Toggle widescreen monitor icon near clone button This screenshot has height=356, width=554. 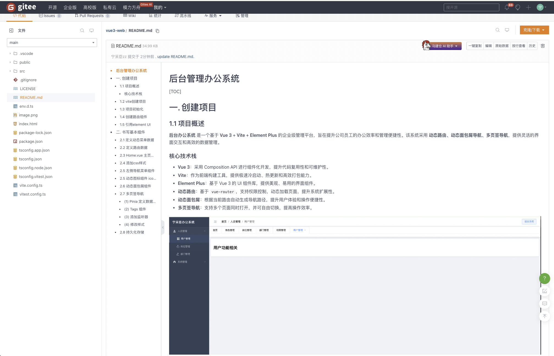click(507, 30)
